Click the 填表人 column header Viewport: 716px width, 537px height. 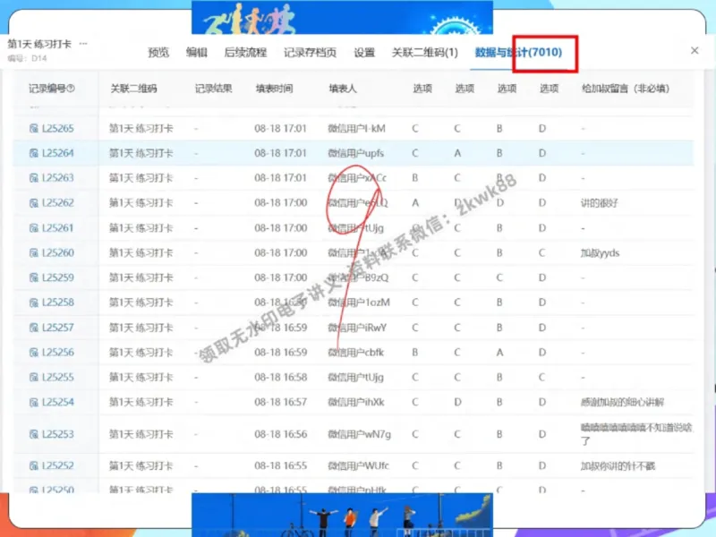click(x=343, y=89)
